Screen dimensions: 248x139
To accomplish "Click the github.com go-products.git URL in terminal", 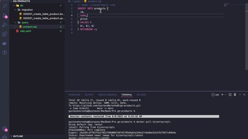I will click(107, 105).
